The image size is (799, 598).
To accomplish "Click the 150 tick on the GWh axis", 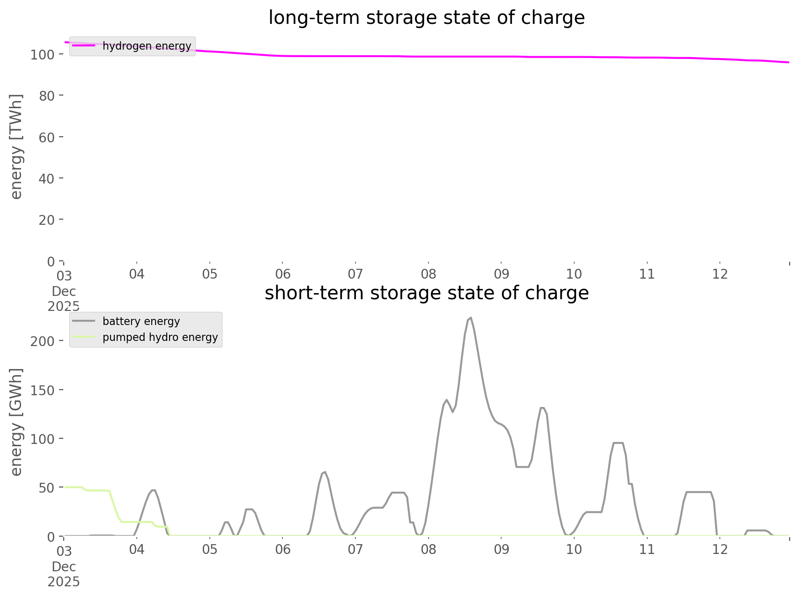I will [43, 390].
